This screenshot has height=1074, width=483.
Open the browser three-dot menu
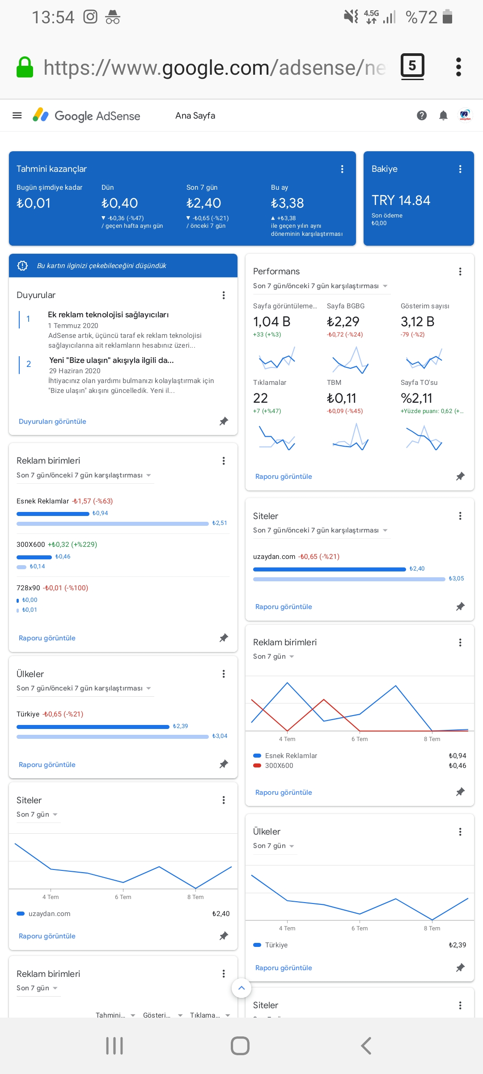458,67
